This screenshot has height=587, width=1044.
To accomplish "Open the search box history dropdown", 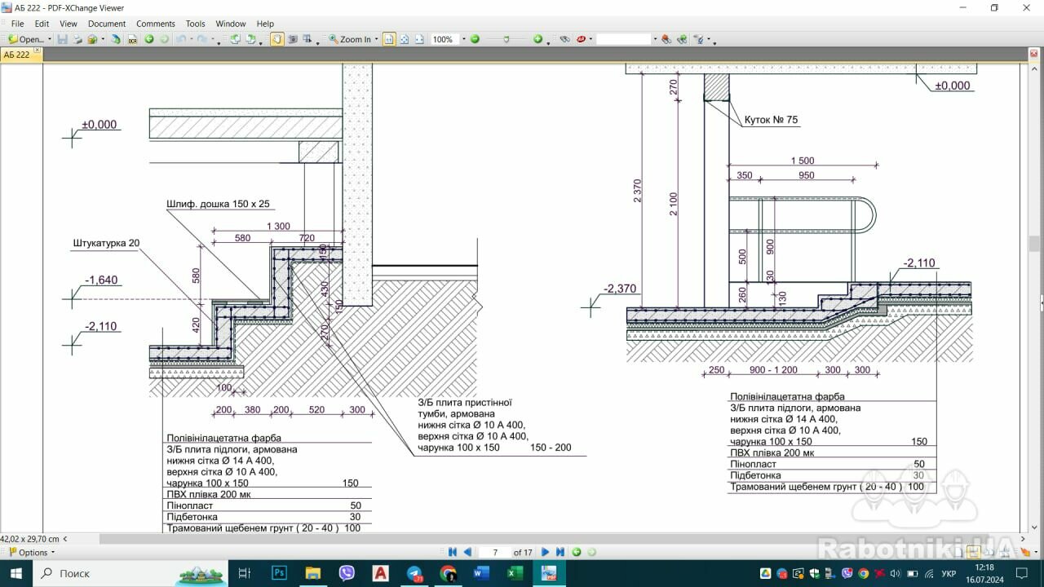I will [655, 39].
